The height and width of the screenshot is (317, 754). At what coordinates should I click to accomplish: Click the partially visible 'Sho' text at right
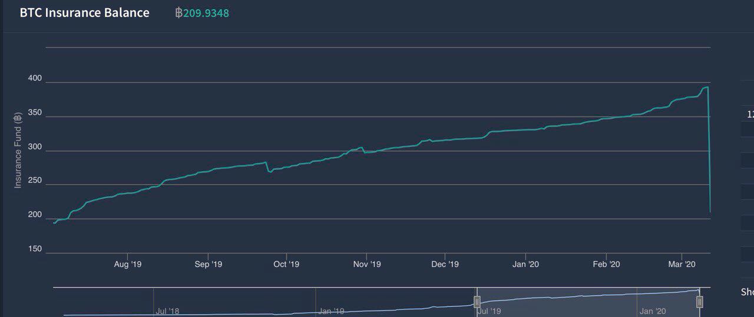pyautogui.click(x=747, y=292)
